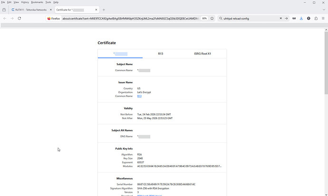Open the View menu
This screenshot has width=328, height=196.
[16, 2]
